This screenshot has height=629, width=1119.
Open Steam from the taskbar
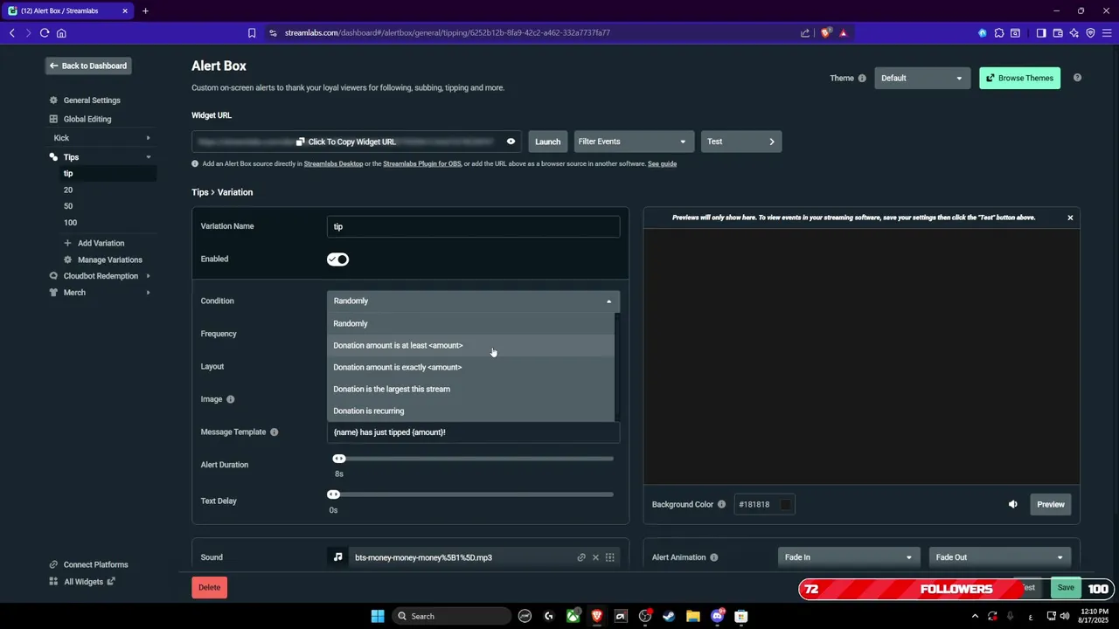click(669, 616)
